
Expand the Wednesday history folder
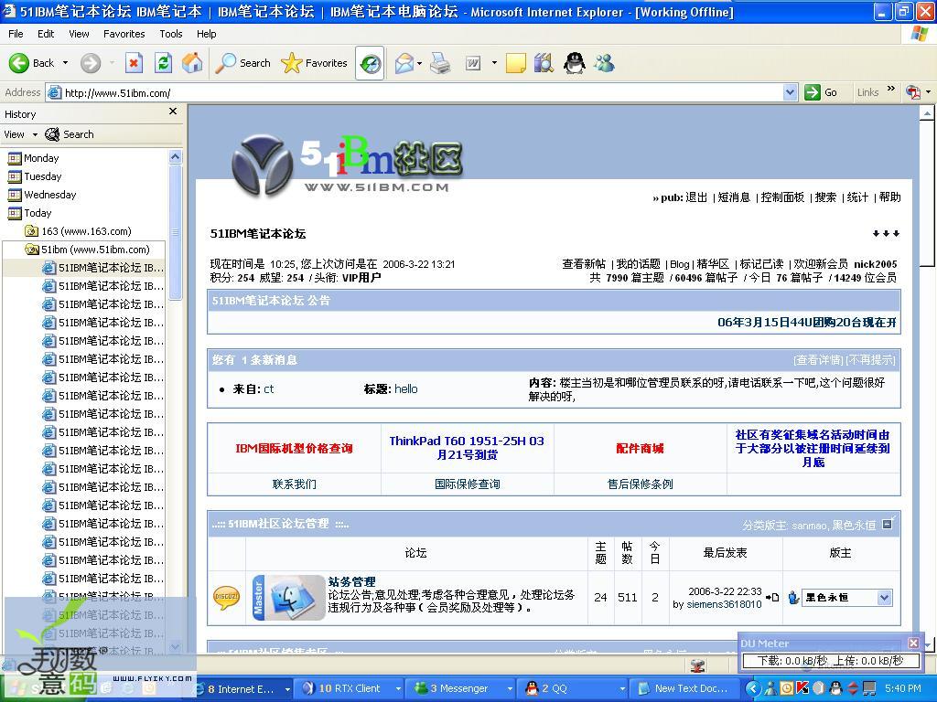42,195
